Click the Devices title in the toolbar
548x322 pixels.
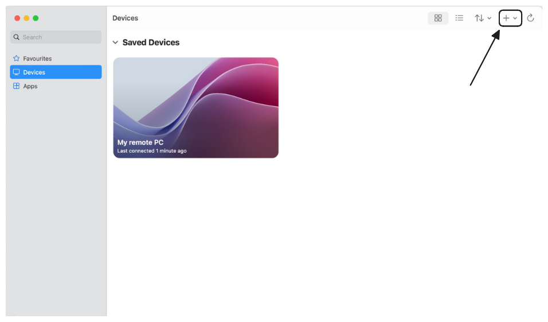pos(125,18)
